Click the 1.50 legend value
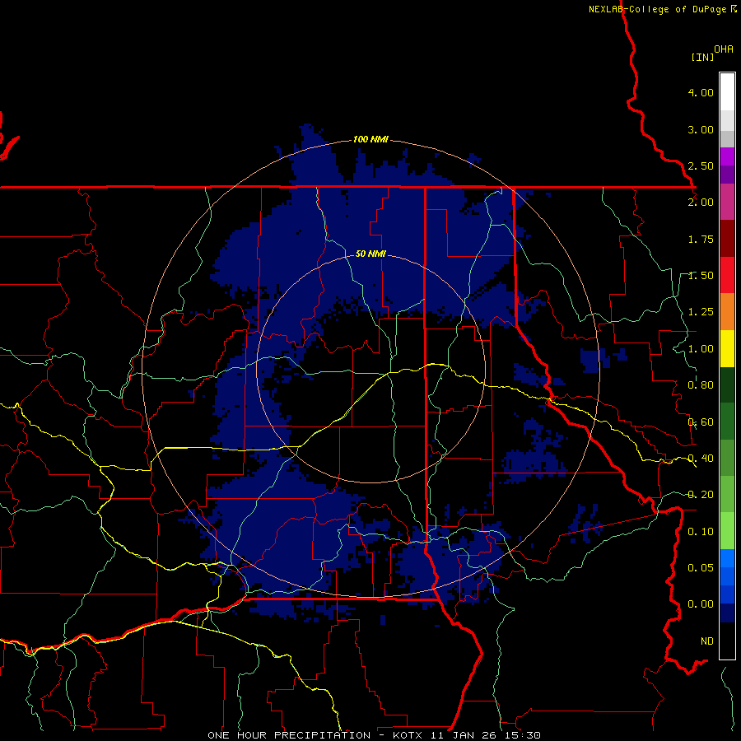 pos(701,276)
